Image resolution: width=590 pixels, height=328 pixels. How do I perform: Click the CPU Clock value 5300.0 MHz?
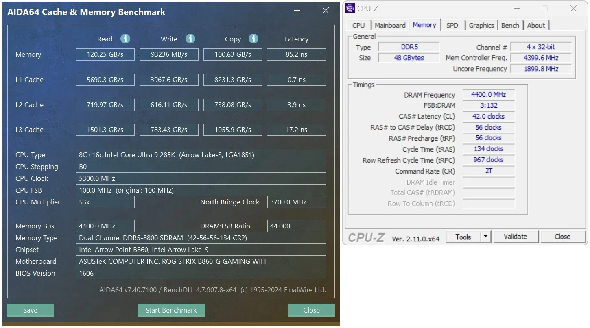tap(201, 178)
